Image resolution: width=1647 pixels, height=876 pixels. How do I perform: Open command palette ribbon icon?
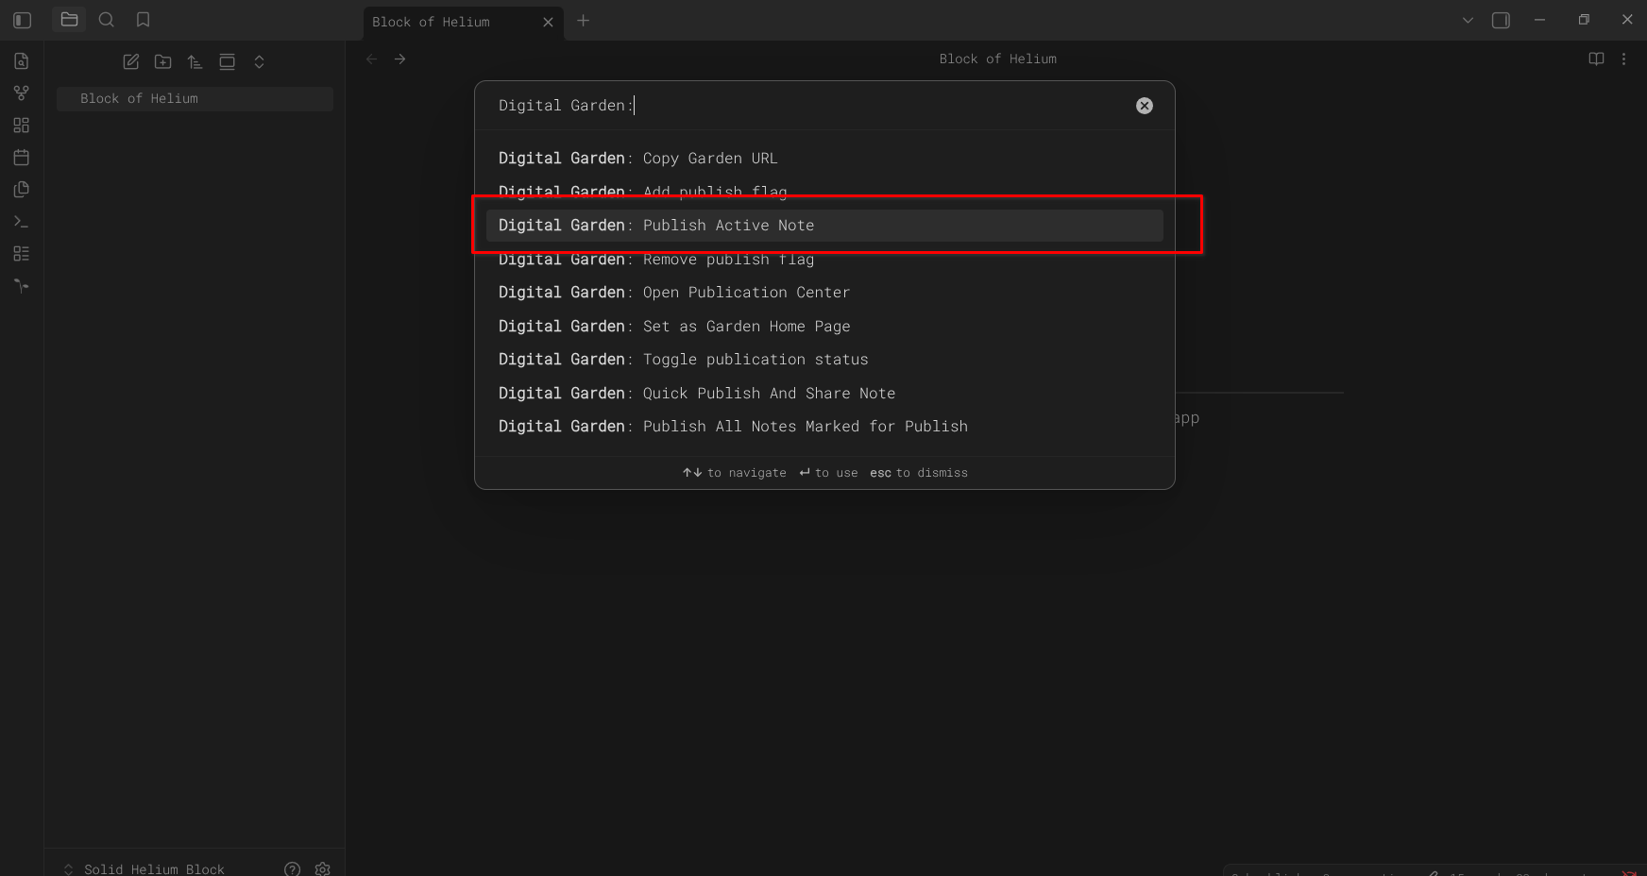coord(22,222)
